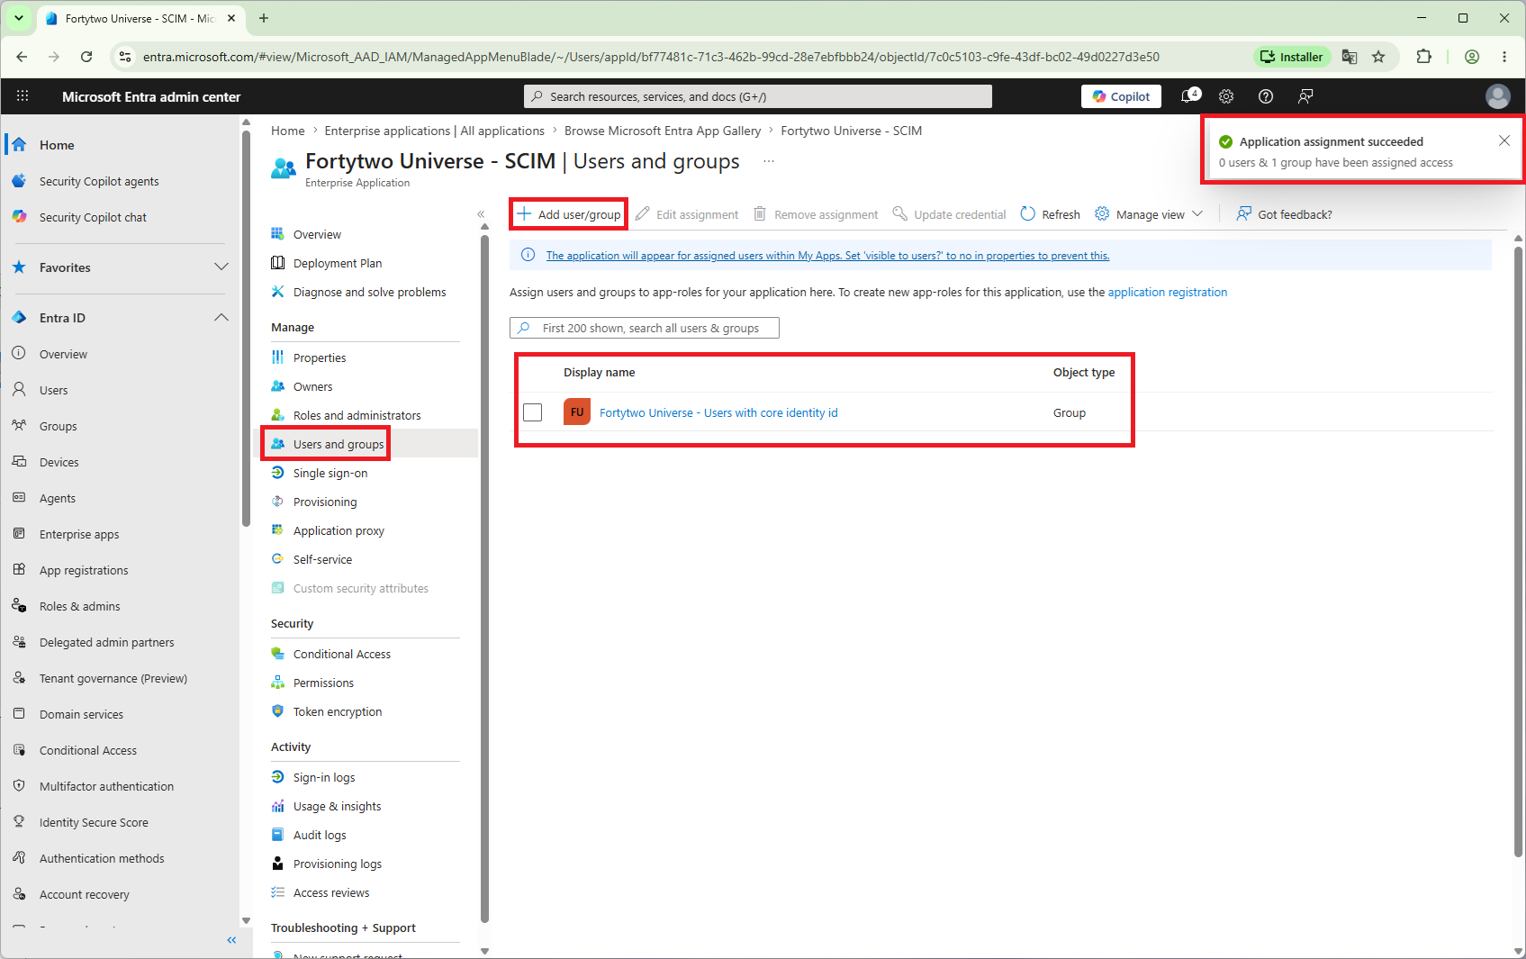Focus the global search resources box
1526x959 pixels.
(x=758, y=96)
